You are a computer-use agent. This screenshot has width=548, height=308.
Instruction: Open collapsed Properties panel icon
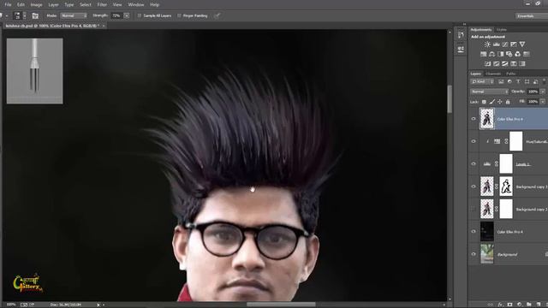click(461, 50)
